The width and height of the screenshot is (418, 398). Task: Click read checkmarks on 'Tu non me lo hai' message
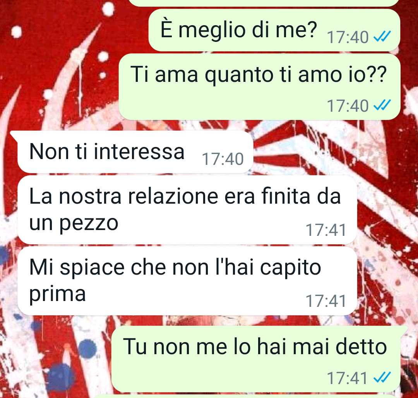pyautogui.click(x=382, y=377)
